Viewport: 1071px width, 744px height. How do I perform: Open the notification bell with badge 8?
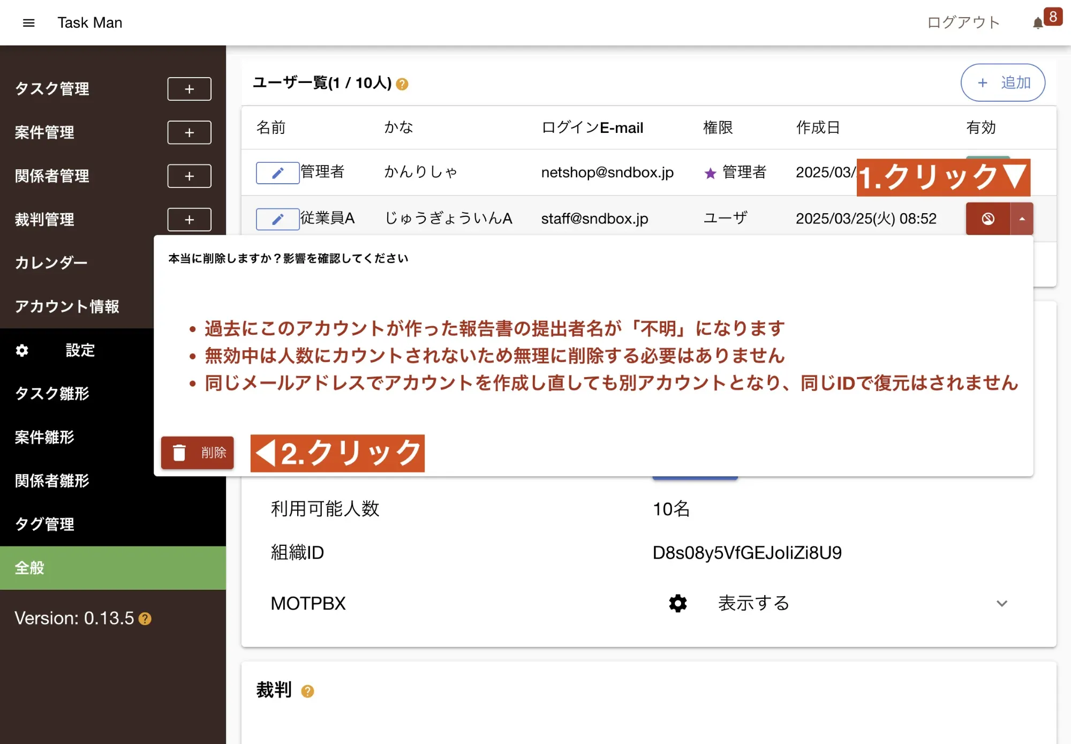tap(1038, 23)
